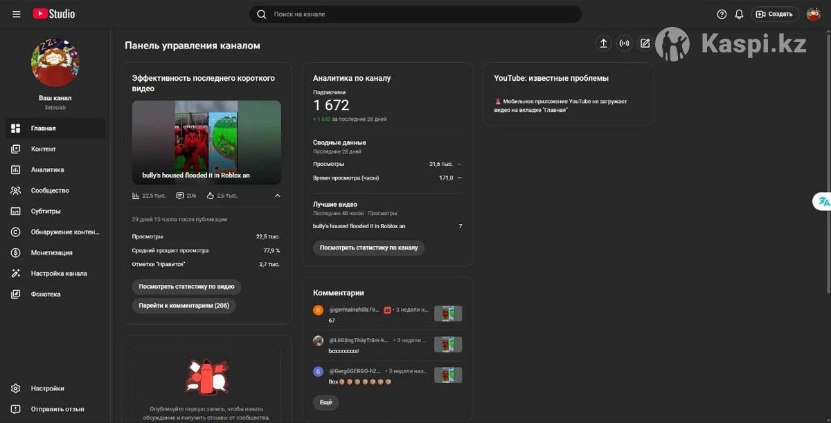Click the translate page icon
Viewport: 831px width, 423px height.
(x=823, y=201)
